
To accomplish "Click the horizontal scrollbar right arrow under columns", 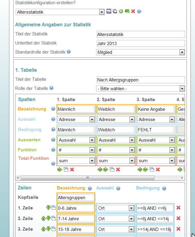I will tap(182, 178).
